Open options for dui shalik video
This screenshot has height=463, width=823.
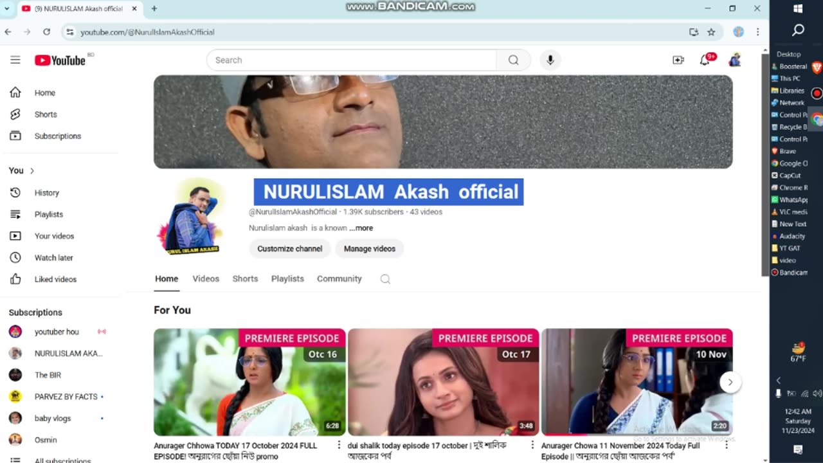tap(532, 444)
